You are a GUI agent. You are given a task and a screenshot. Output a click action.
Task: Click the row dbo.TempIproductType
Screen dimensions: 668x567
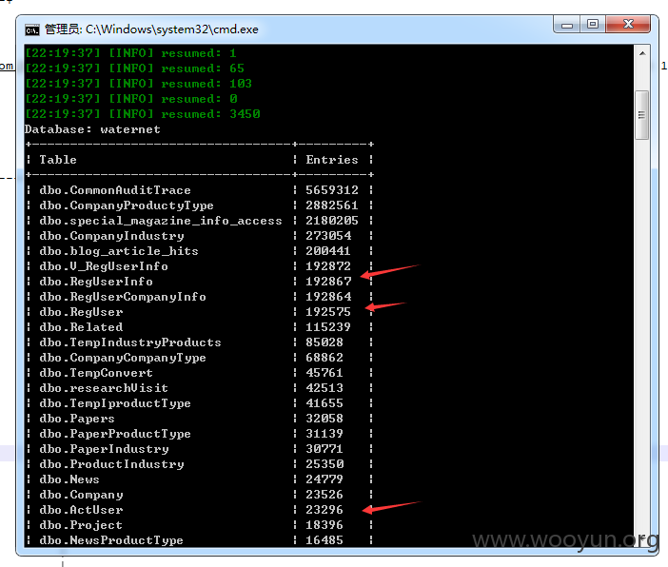[200, 403]
